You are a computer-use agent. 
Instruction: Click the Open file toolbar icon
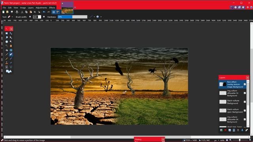click(x=8, y=12)
